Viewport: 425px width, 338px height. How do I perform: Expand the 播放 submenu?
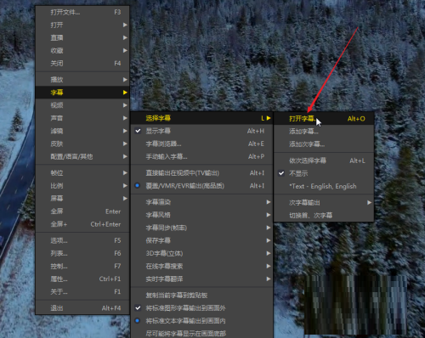coord(82,80)
